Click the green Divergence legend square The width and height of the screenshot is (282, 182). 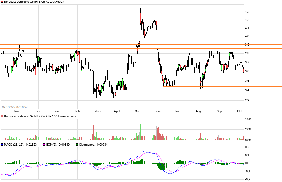pos(77,145)
